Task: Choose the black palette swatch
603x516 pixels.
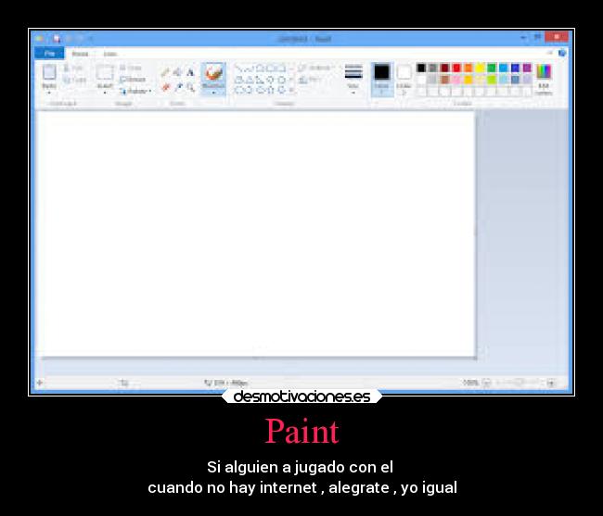Action: point(421,68)
